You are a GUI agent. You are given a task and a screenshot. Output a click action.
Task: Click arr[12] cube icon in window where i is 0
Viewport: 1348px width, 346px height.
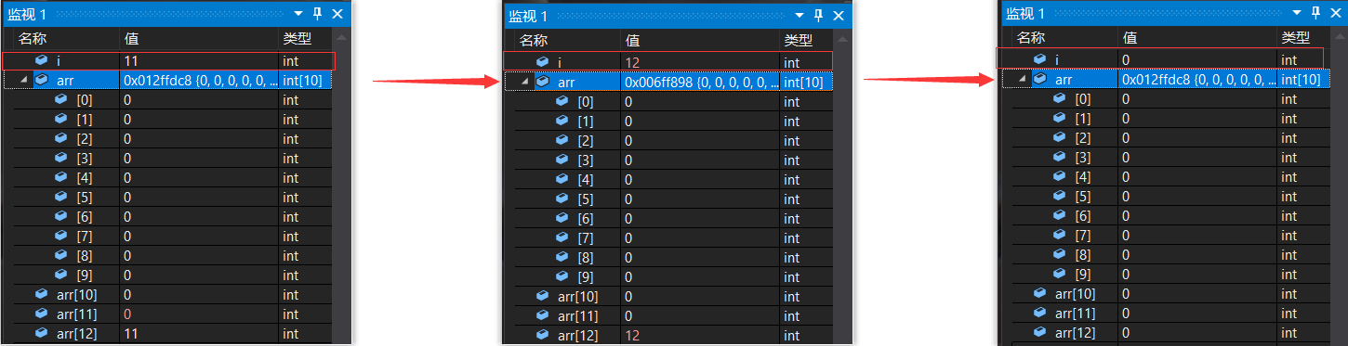tap(1040, 332)
